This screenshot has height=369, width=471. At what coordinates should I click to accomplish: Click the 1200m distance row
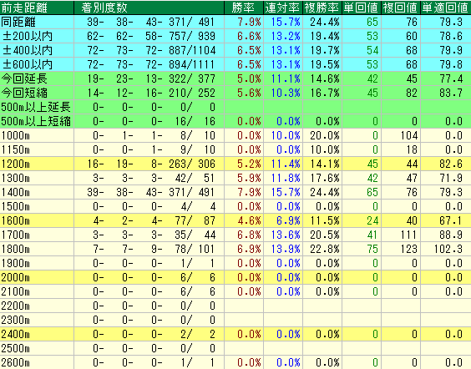(x=235, y=164)
